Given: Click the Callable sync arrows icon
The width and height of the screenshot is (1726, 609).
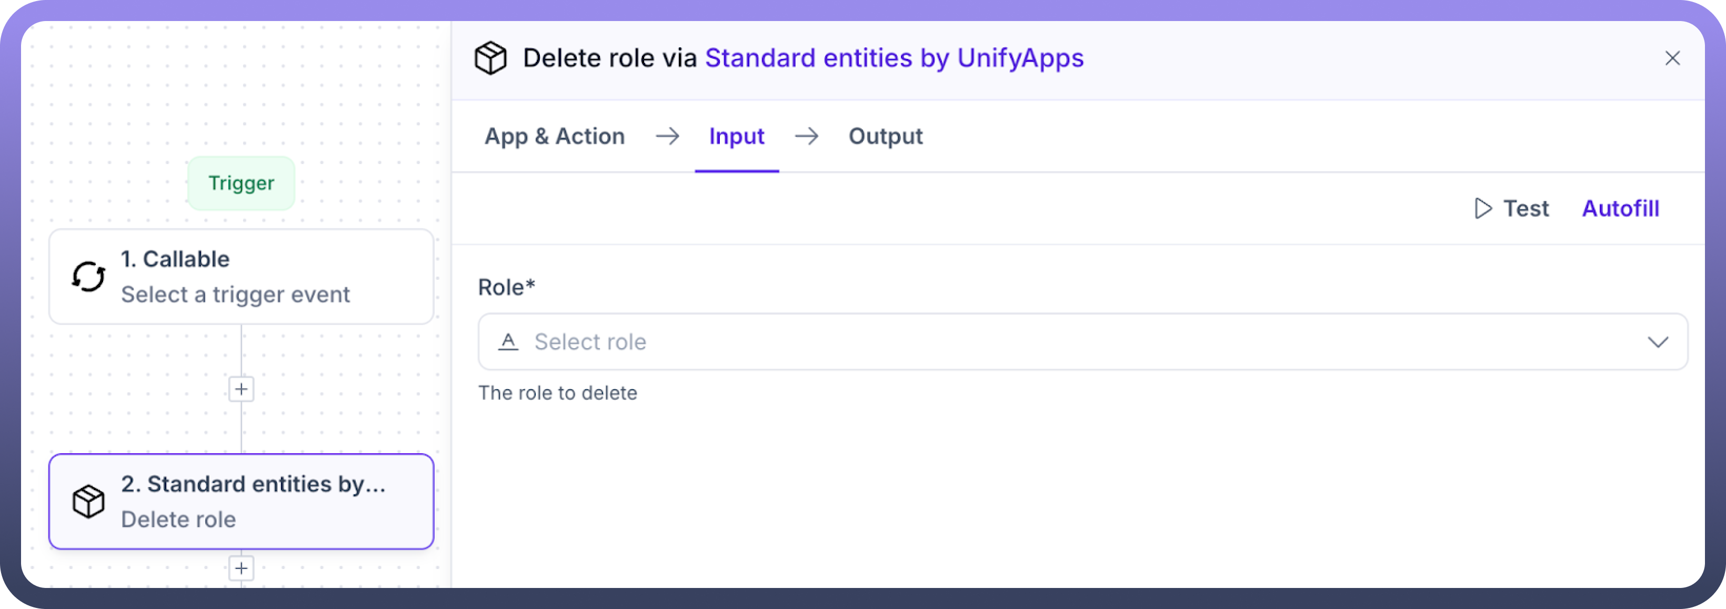Looking at the screenshot, I should pyautogui.click(x=88, y=277).
